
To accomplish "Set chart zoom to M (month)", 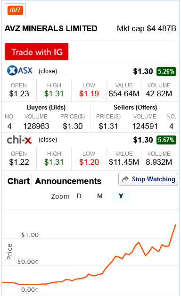I will [x=100, y=196].
